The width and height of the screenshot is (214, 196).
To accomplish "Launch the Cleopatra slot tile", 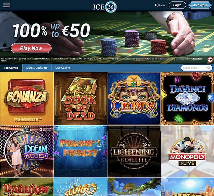I will coord(134,99).
